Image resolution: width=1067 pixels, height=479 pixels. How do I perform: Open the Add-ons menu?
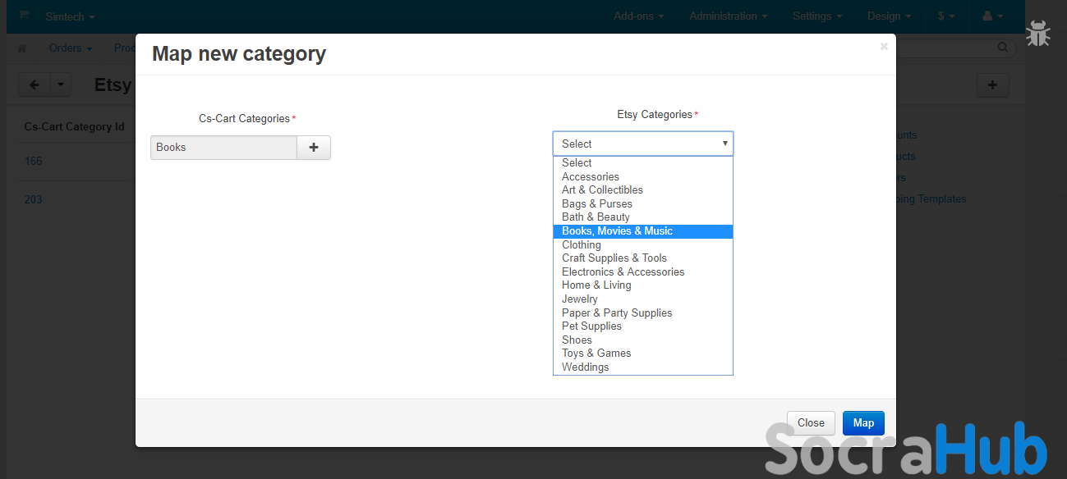(x=638, y=16)
